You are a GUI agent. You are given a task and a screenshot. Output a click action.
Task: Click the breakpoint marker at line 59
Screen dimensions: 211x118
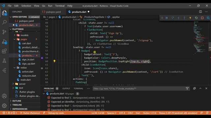pos(42,58)
